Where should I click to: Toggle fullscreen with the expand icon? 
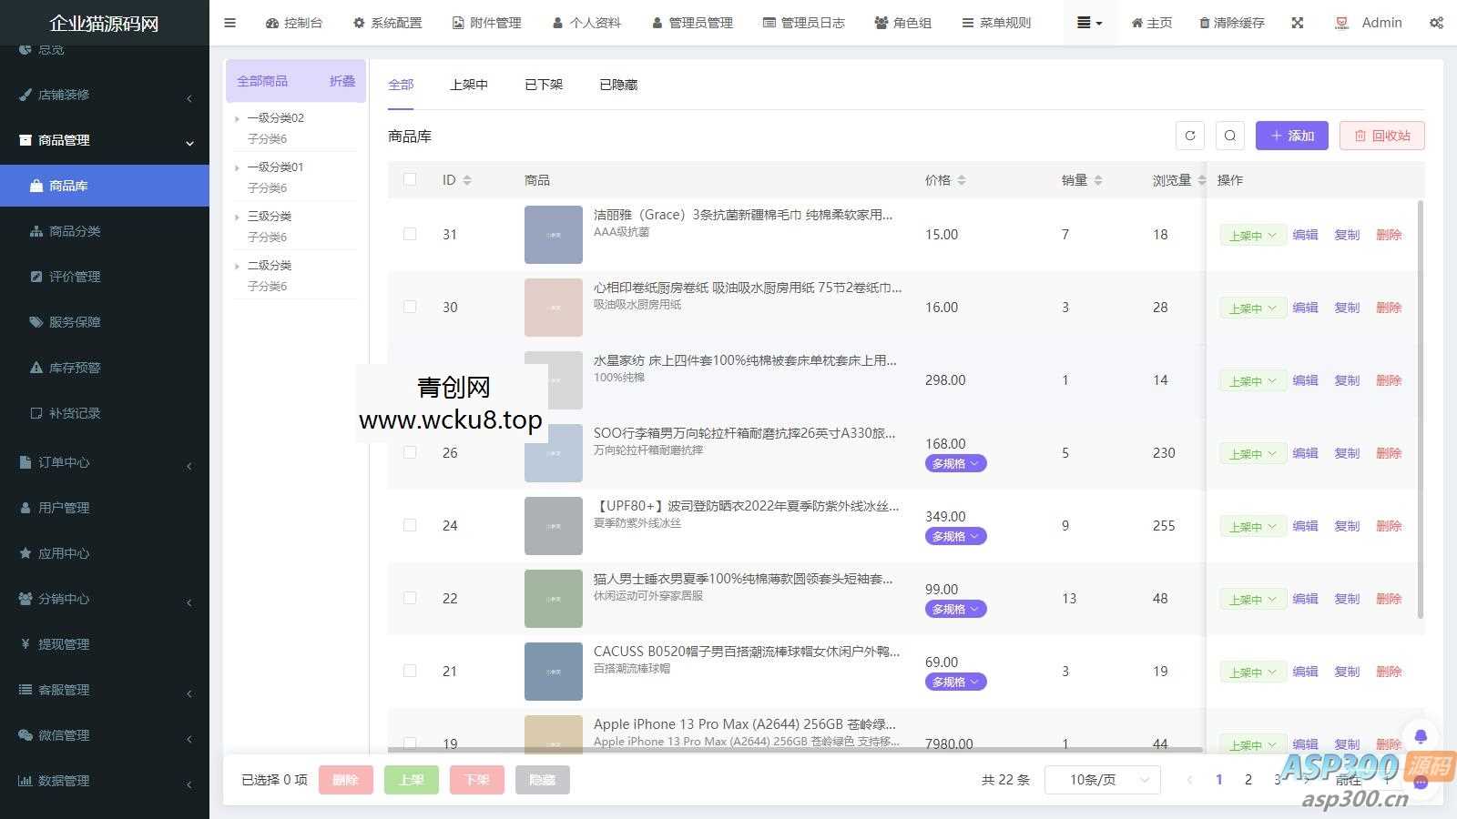coord(1298,23)
